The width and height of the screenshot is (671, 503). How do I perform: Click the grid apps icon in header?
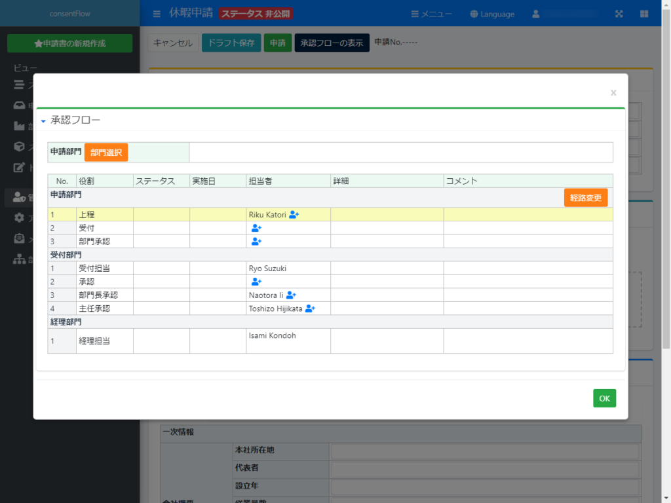644,14
